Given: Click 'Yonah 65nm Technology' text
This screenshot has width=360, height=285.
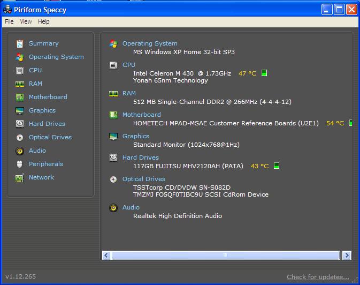Looking at the screenshot, I should [x=171, y=80].
